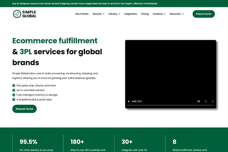Expand the Industry dropdown menu
228x152 pixels.
point(114,14)
